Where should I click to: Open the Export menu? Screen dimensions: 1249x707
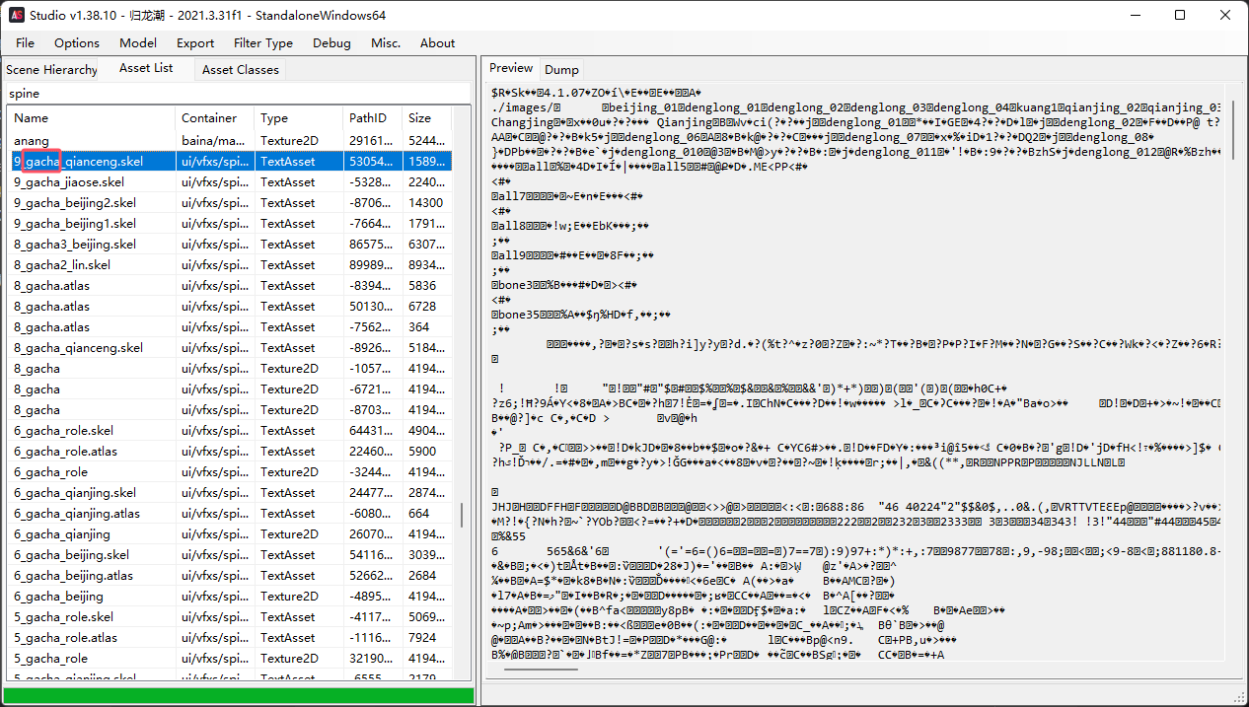[195, 42]
